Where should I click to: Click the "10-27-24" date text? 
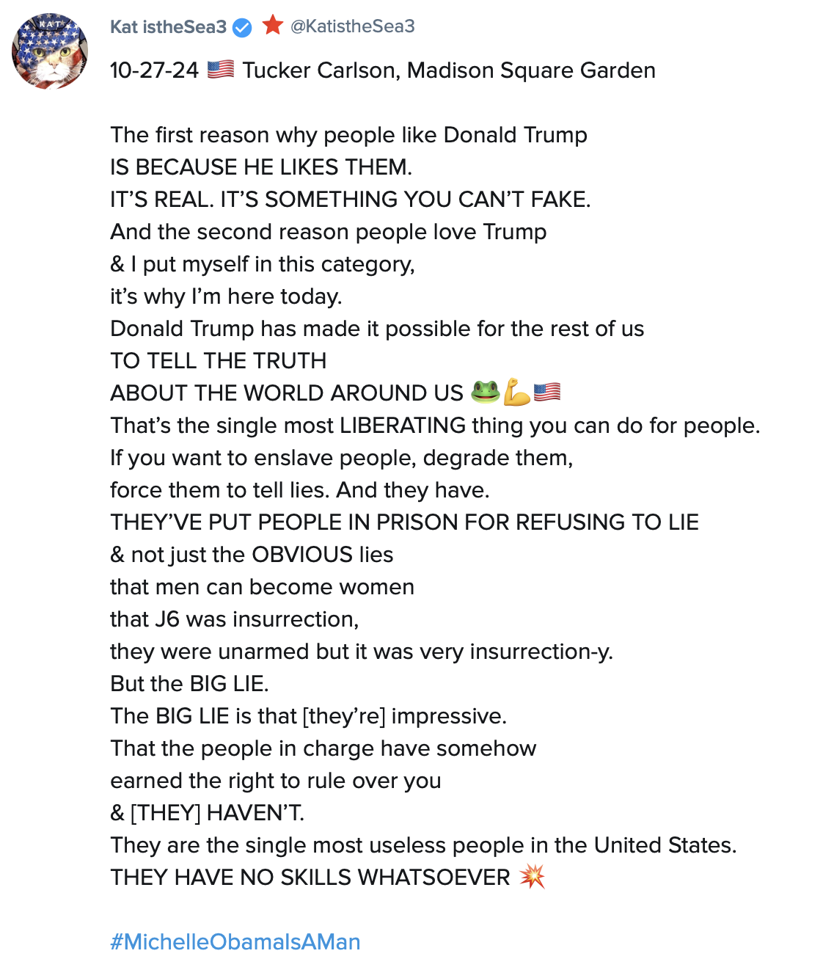(154, 70)
